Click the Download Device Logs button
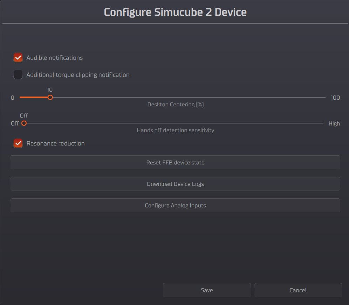 175,184
